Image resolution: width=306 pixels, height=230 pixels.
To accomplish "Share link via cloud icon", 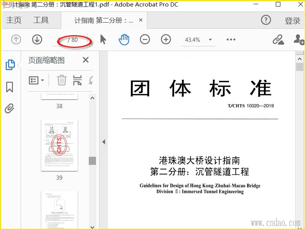I will tap(278, 39).
